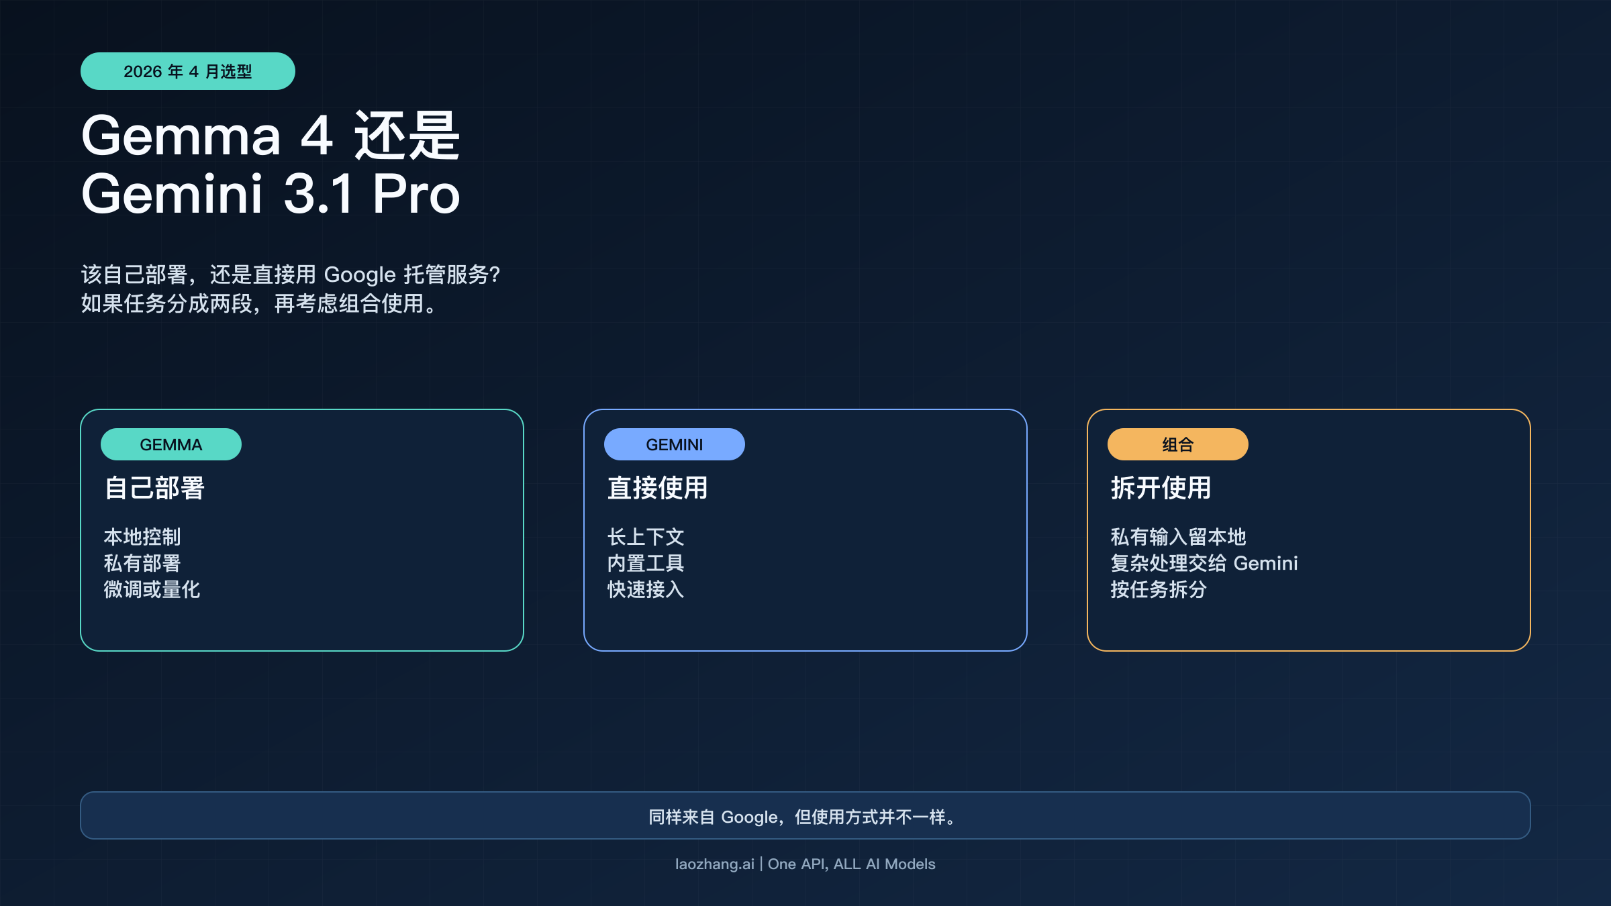Click the 本地控制 list item
Viewport: 1611px width, 906px height.
point(142,537)
